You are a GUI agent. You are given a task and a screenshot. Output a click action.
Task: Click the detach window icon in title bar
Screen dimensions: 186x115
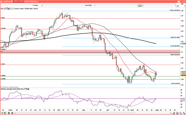[x=179, y=1]
